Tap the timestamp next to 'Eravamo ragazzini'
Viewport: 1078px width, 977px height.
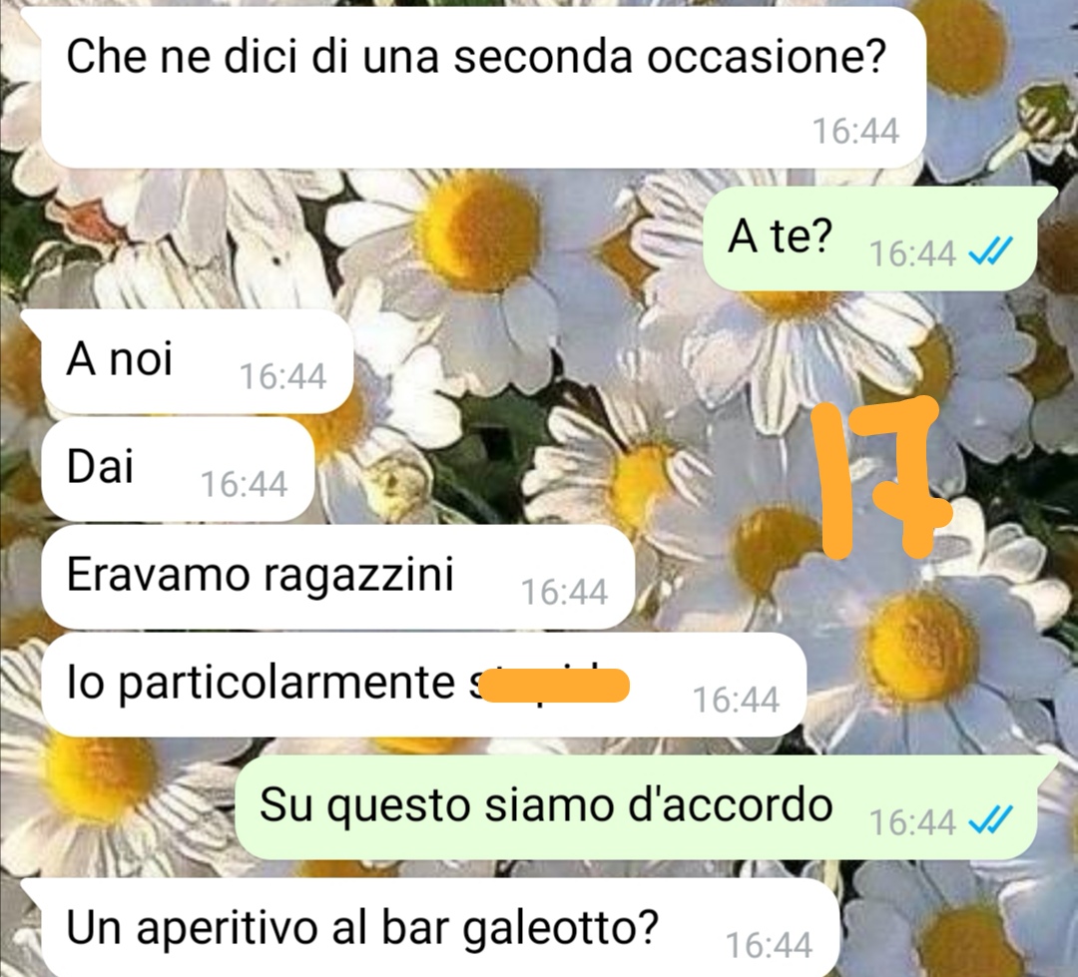click(x=564, y=591)
